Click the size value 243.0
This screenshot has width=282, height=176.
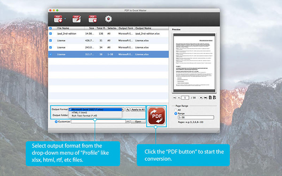coord(90,47)
